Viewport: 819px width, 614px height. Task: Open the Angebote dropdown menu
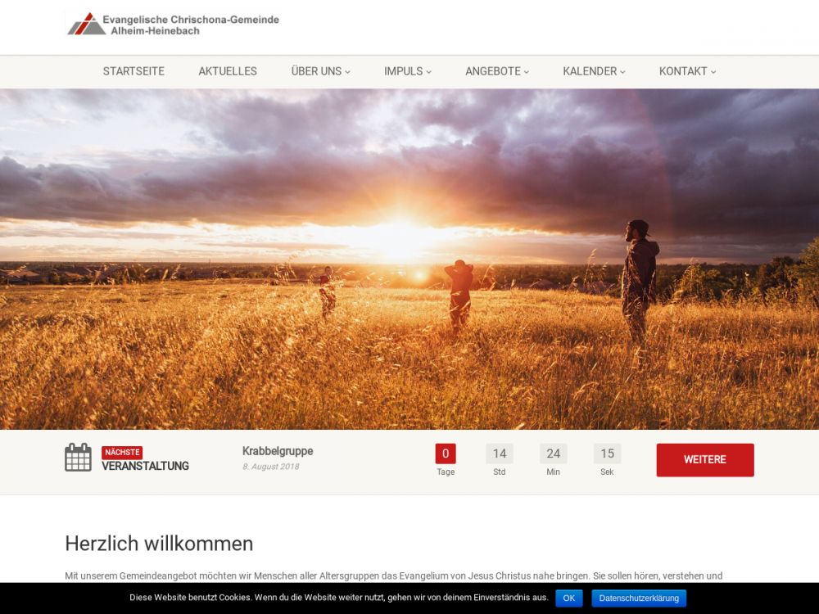click(497, 71)
